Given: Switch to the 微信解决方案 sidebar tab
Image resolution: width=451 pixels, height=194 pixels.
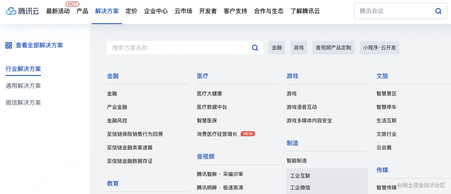Looking at the screenshot, I should click(x=23, y=103).
